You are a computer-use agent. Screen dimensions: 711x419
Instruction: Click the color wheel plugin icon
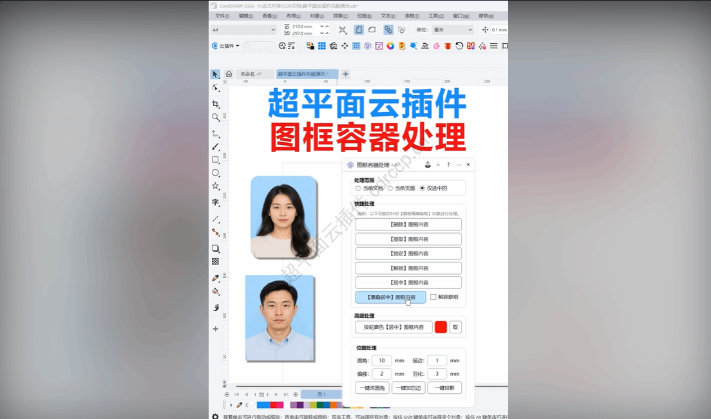click(390, 46)
